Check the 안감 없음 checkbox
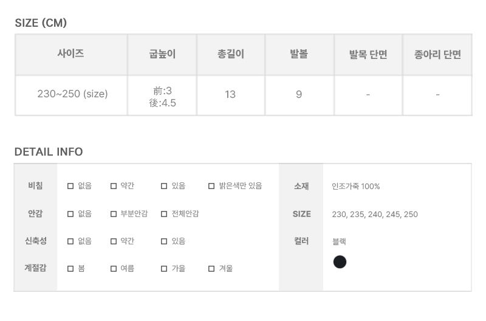486x321 pixels. 70,214
